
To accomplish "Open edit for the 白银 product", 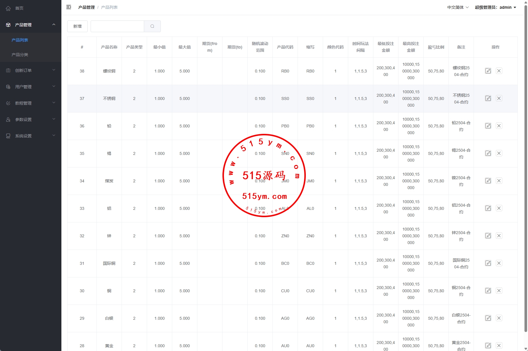I will tap(488, 318).
